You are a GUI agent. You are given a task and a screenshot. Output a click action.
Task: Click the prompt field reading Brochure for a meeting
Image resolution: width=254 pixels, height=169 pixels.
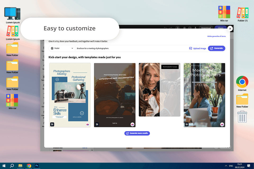[131, 48]
